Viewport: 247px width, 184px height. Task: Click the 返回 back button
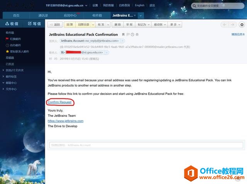point(55,25)
